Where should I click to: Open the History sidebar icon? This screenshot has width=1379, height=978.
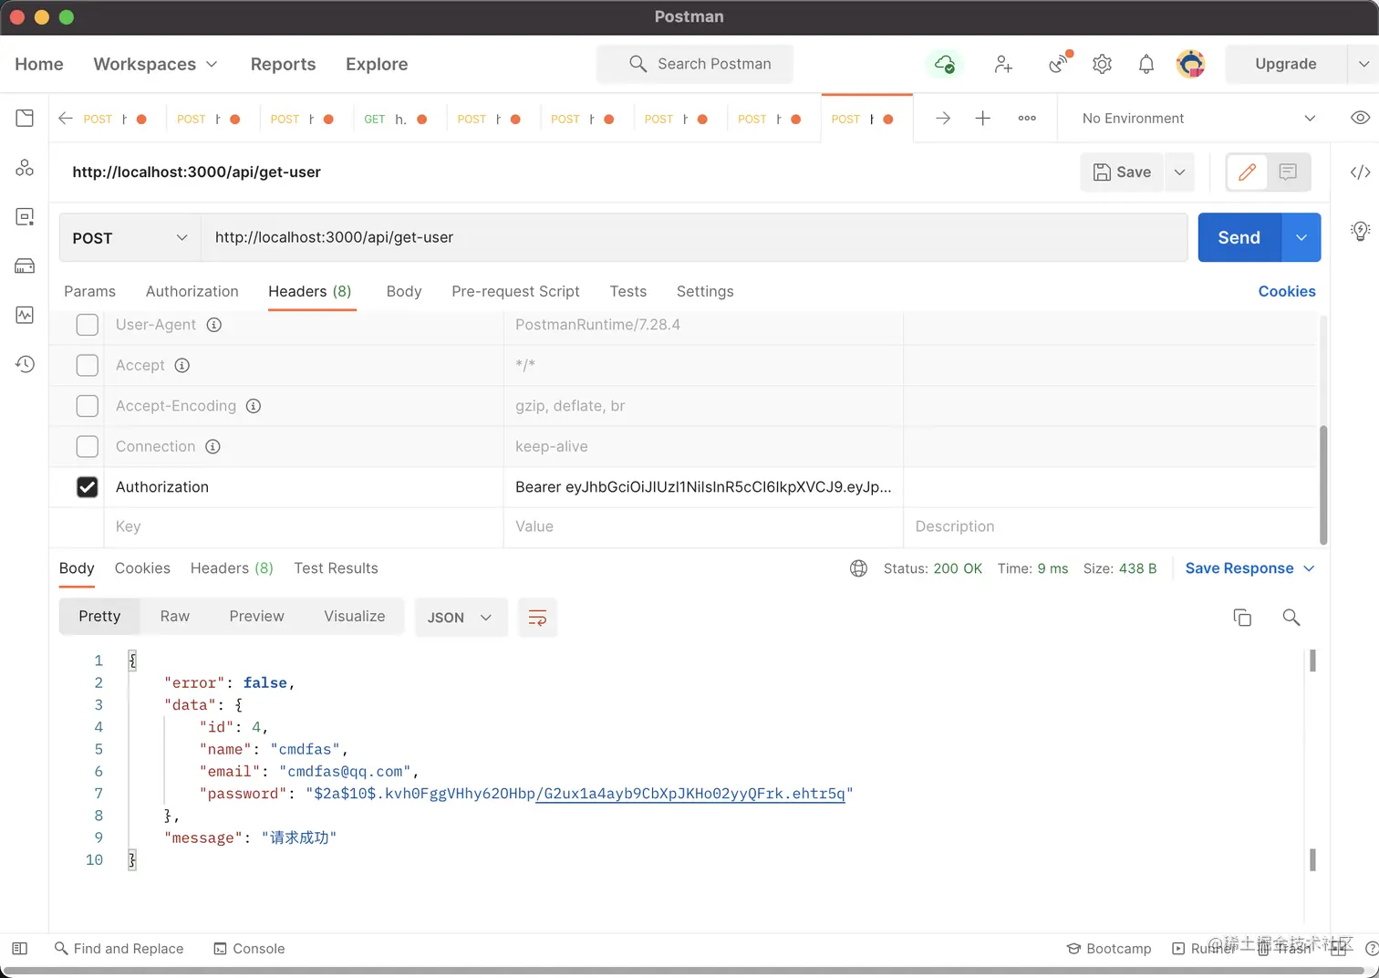[25, 364]
